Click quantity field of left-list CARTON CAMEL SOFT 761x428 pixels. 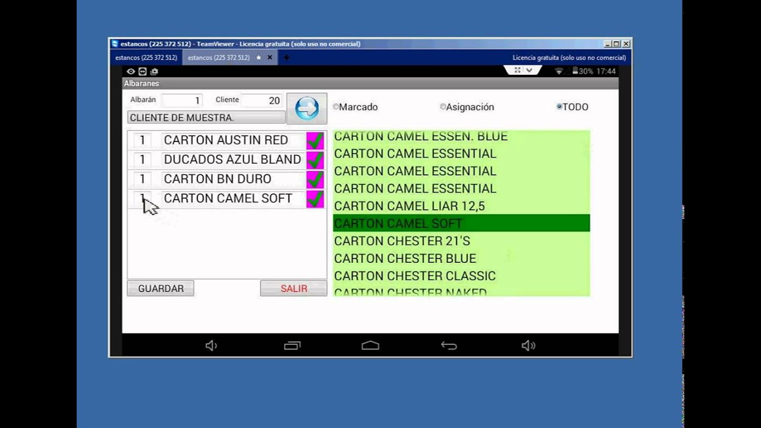click(x=142, y=199)
